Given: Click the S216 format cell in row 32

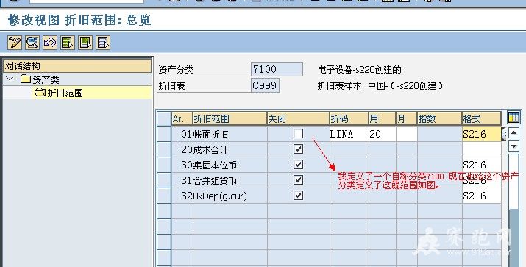Looking at the screenshot, I should [x=482, y=196].
